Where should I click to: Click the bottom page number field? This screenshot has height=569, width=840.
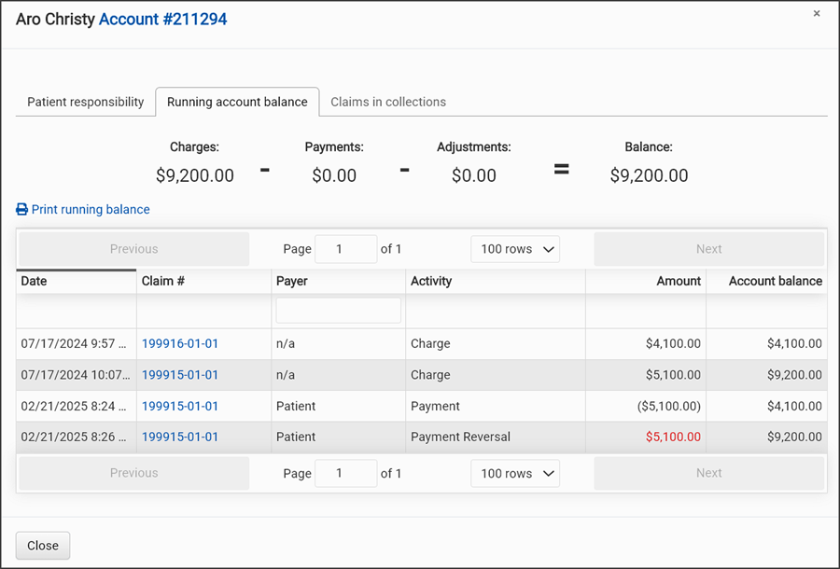[345, 473]
